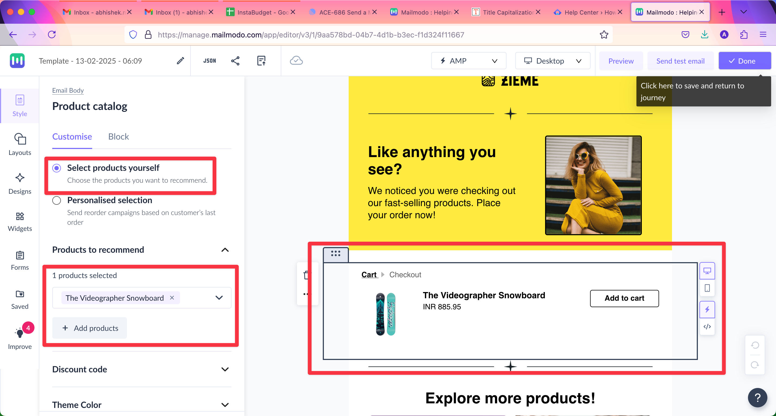776x416 pixels.
Task: Switch block to desktop view icon
Action: (x=707, y=271)
